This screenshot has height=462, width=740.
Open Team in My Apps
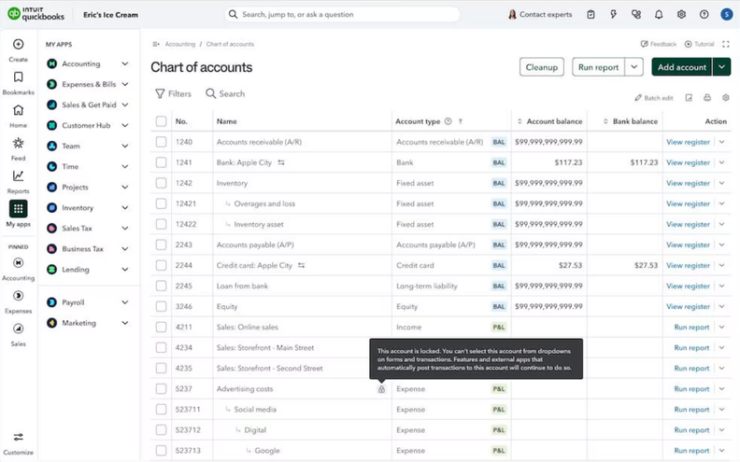pos(71,147)
